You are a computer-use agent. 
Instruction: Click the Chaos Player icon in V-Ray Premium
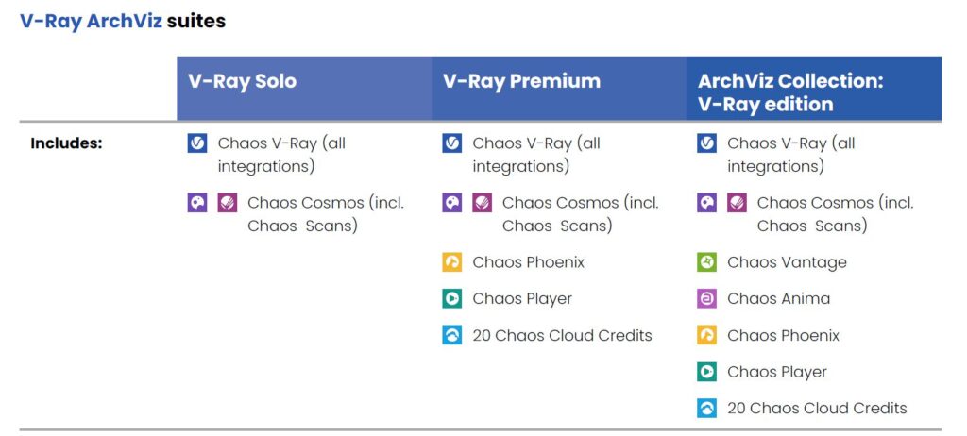tap(452, 298)
